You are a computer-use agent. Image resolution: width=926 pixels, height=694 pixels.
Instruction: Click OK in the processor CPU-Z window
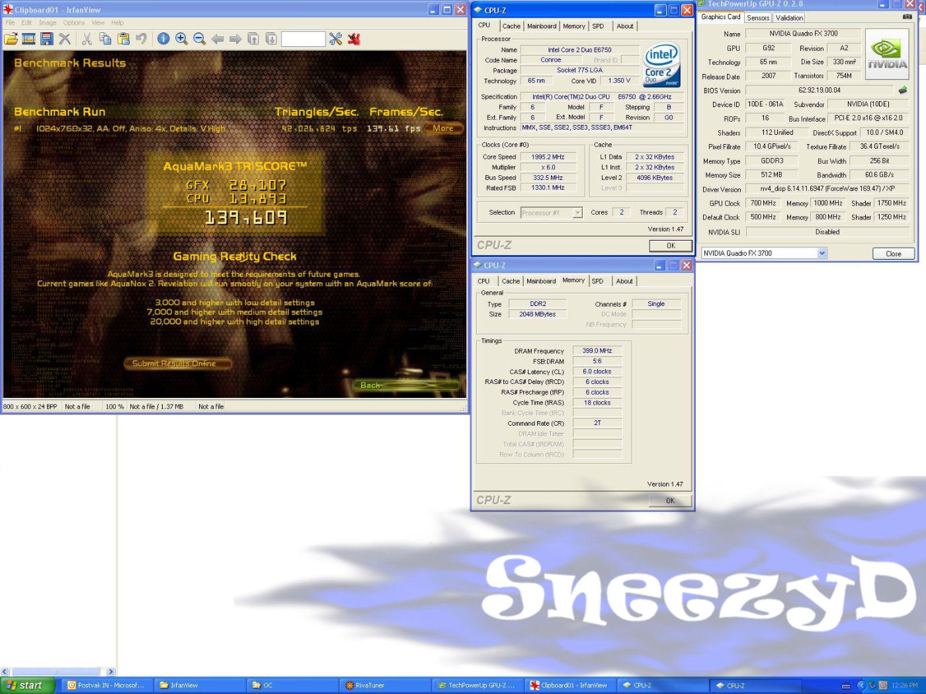click(671, 246)
